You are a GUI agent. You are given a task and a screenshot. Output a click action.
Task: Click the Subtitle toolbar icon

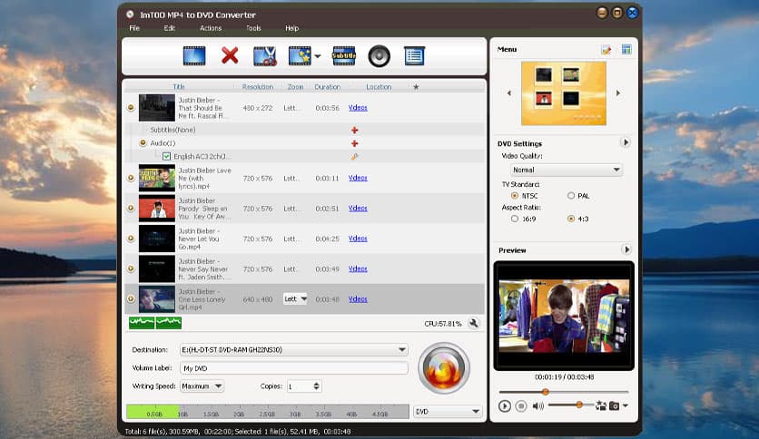[x=344, y=56]
